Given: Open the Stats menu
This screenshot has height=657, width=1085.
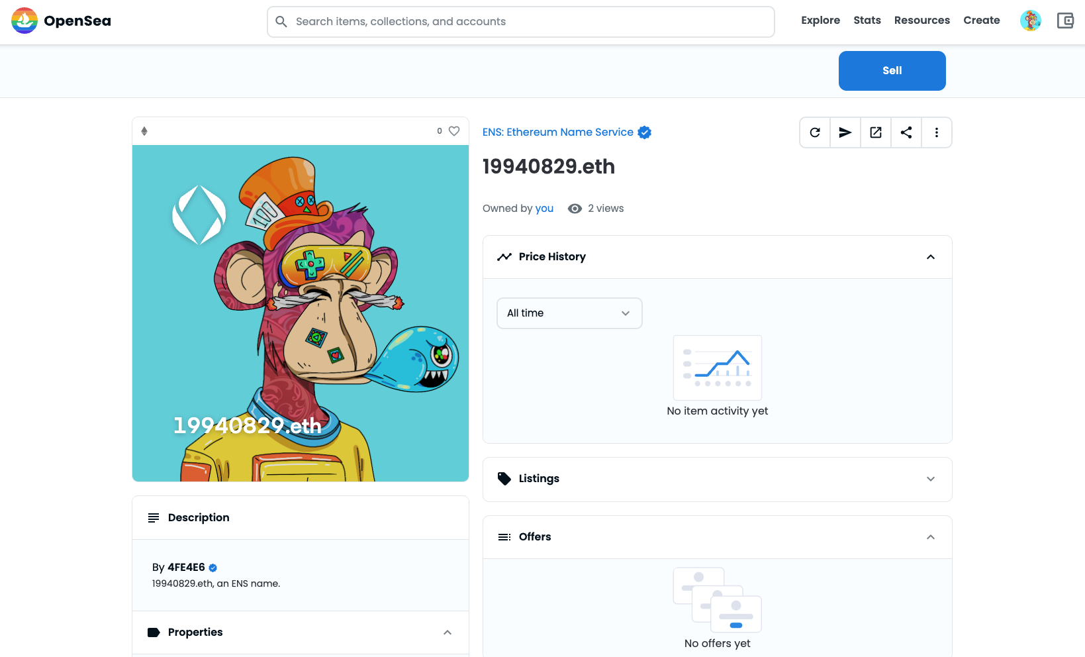Looking at the screenshot, I should pos(867,21).
